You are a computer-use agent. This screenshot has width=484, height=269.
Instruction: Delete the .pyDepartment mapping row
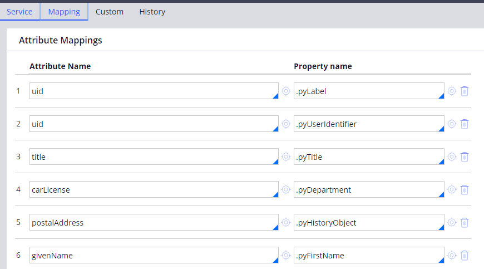tap(465, 189)
